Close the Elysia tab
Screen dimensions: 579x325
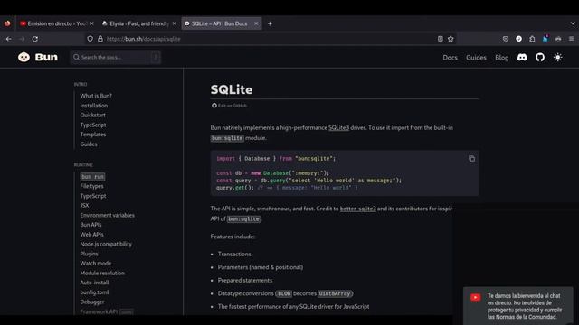(175, 23)
